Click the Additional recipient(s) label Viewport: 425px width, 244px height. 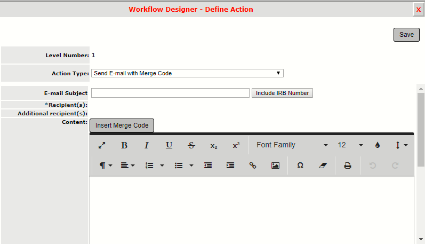point(53,113)
